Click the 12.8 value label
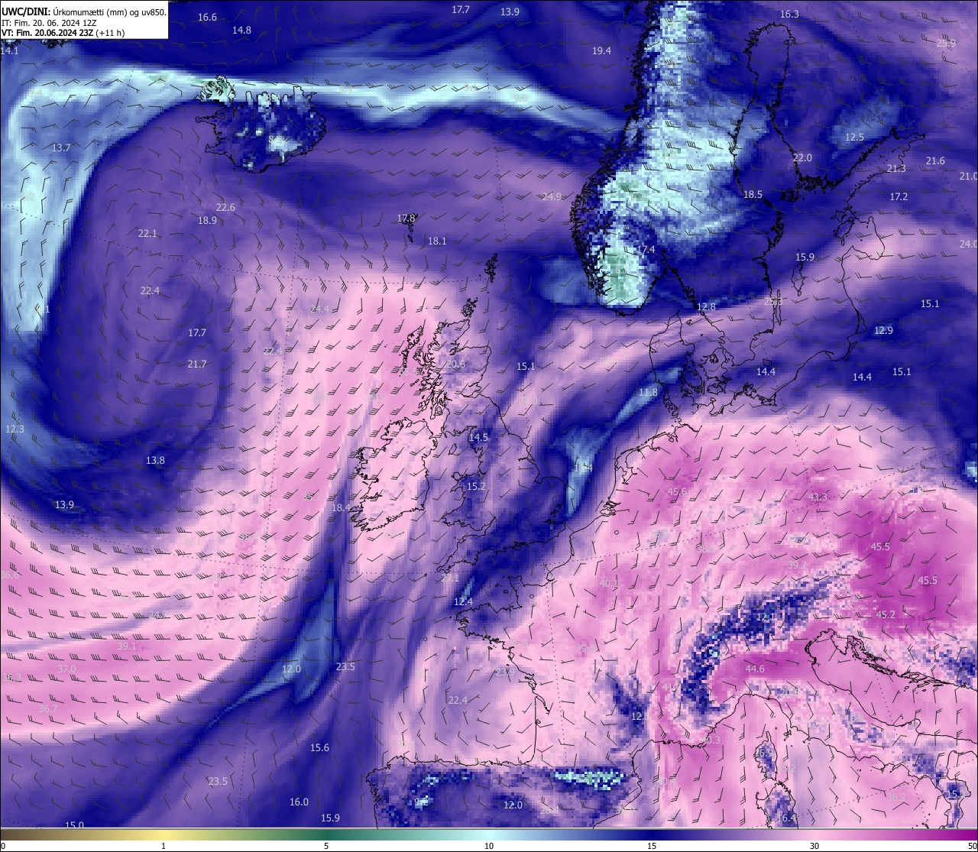 click(x=706, y=306)
